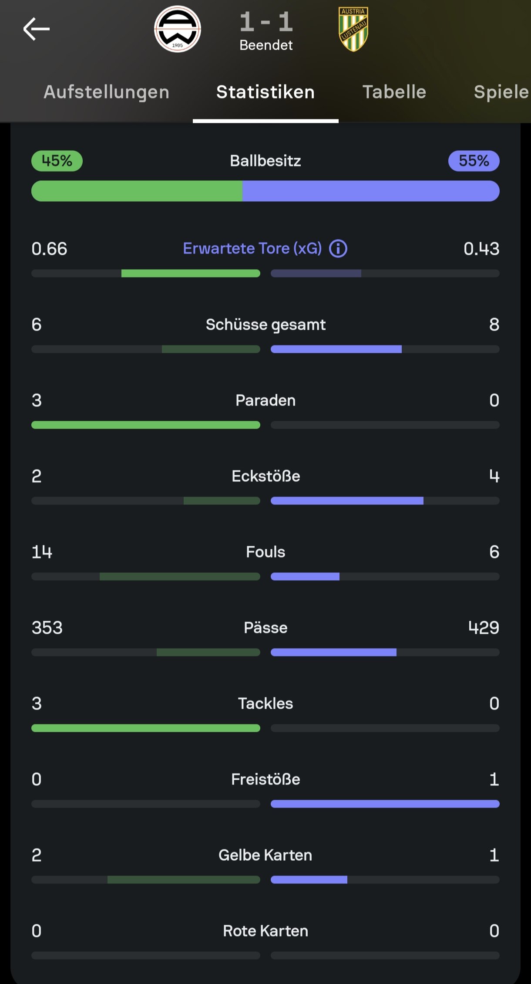Screen dimensions: 531x984
Task: Tap the Freistöße away team bar
Action: click(385, 804)
